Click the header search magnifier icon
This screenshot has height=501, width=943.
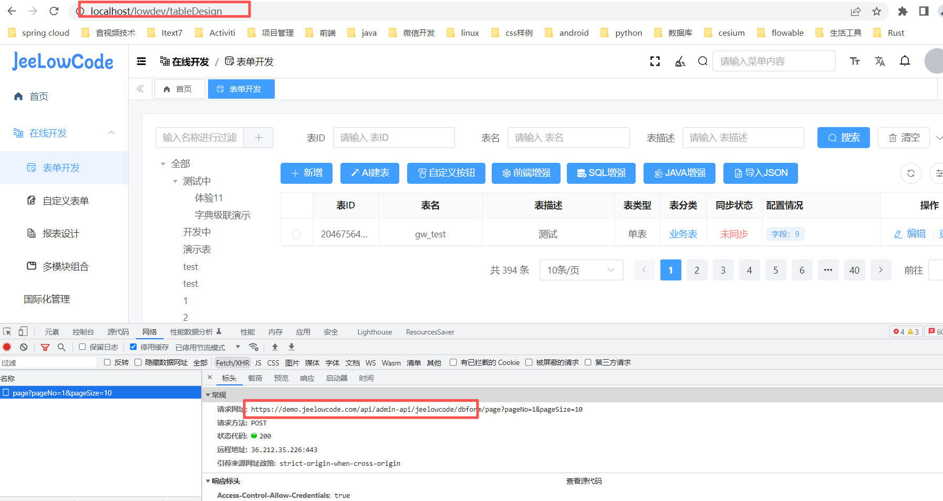pyautogui.click(x=702, y=61)
